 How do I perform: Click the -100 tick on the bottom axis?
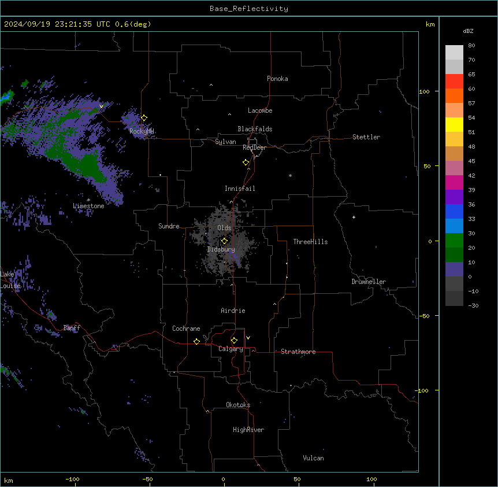[72, 479]
